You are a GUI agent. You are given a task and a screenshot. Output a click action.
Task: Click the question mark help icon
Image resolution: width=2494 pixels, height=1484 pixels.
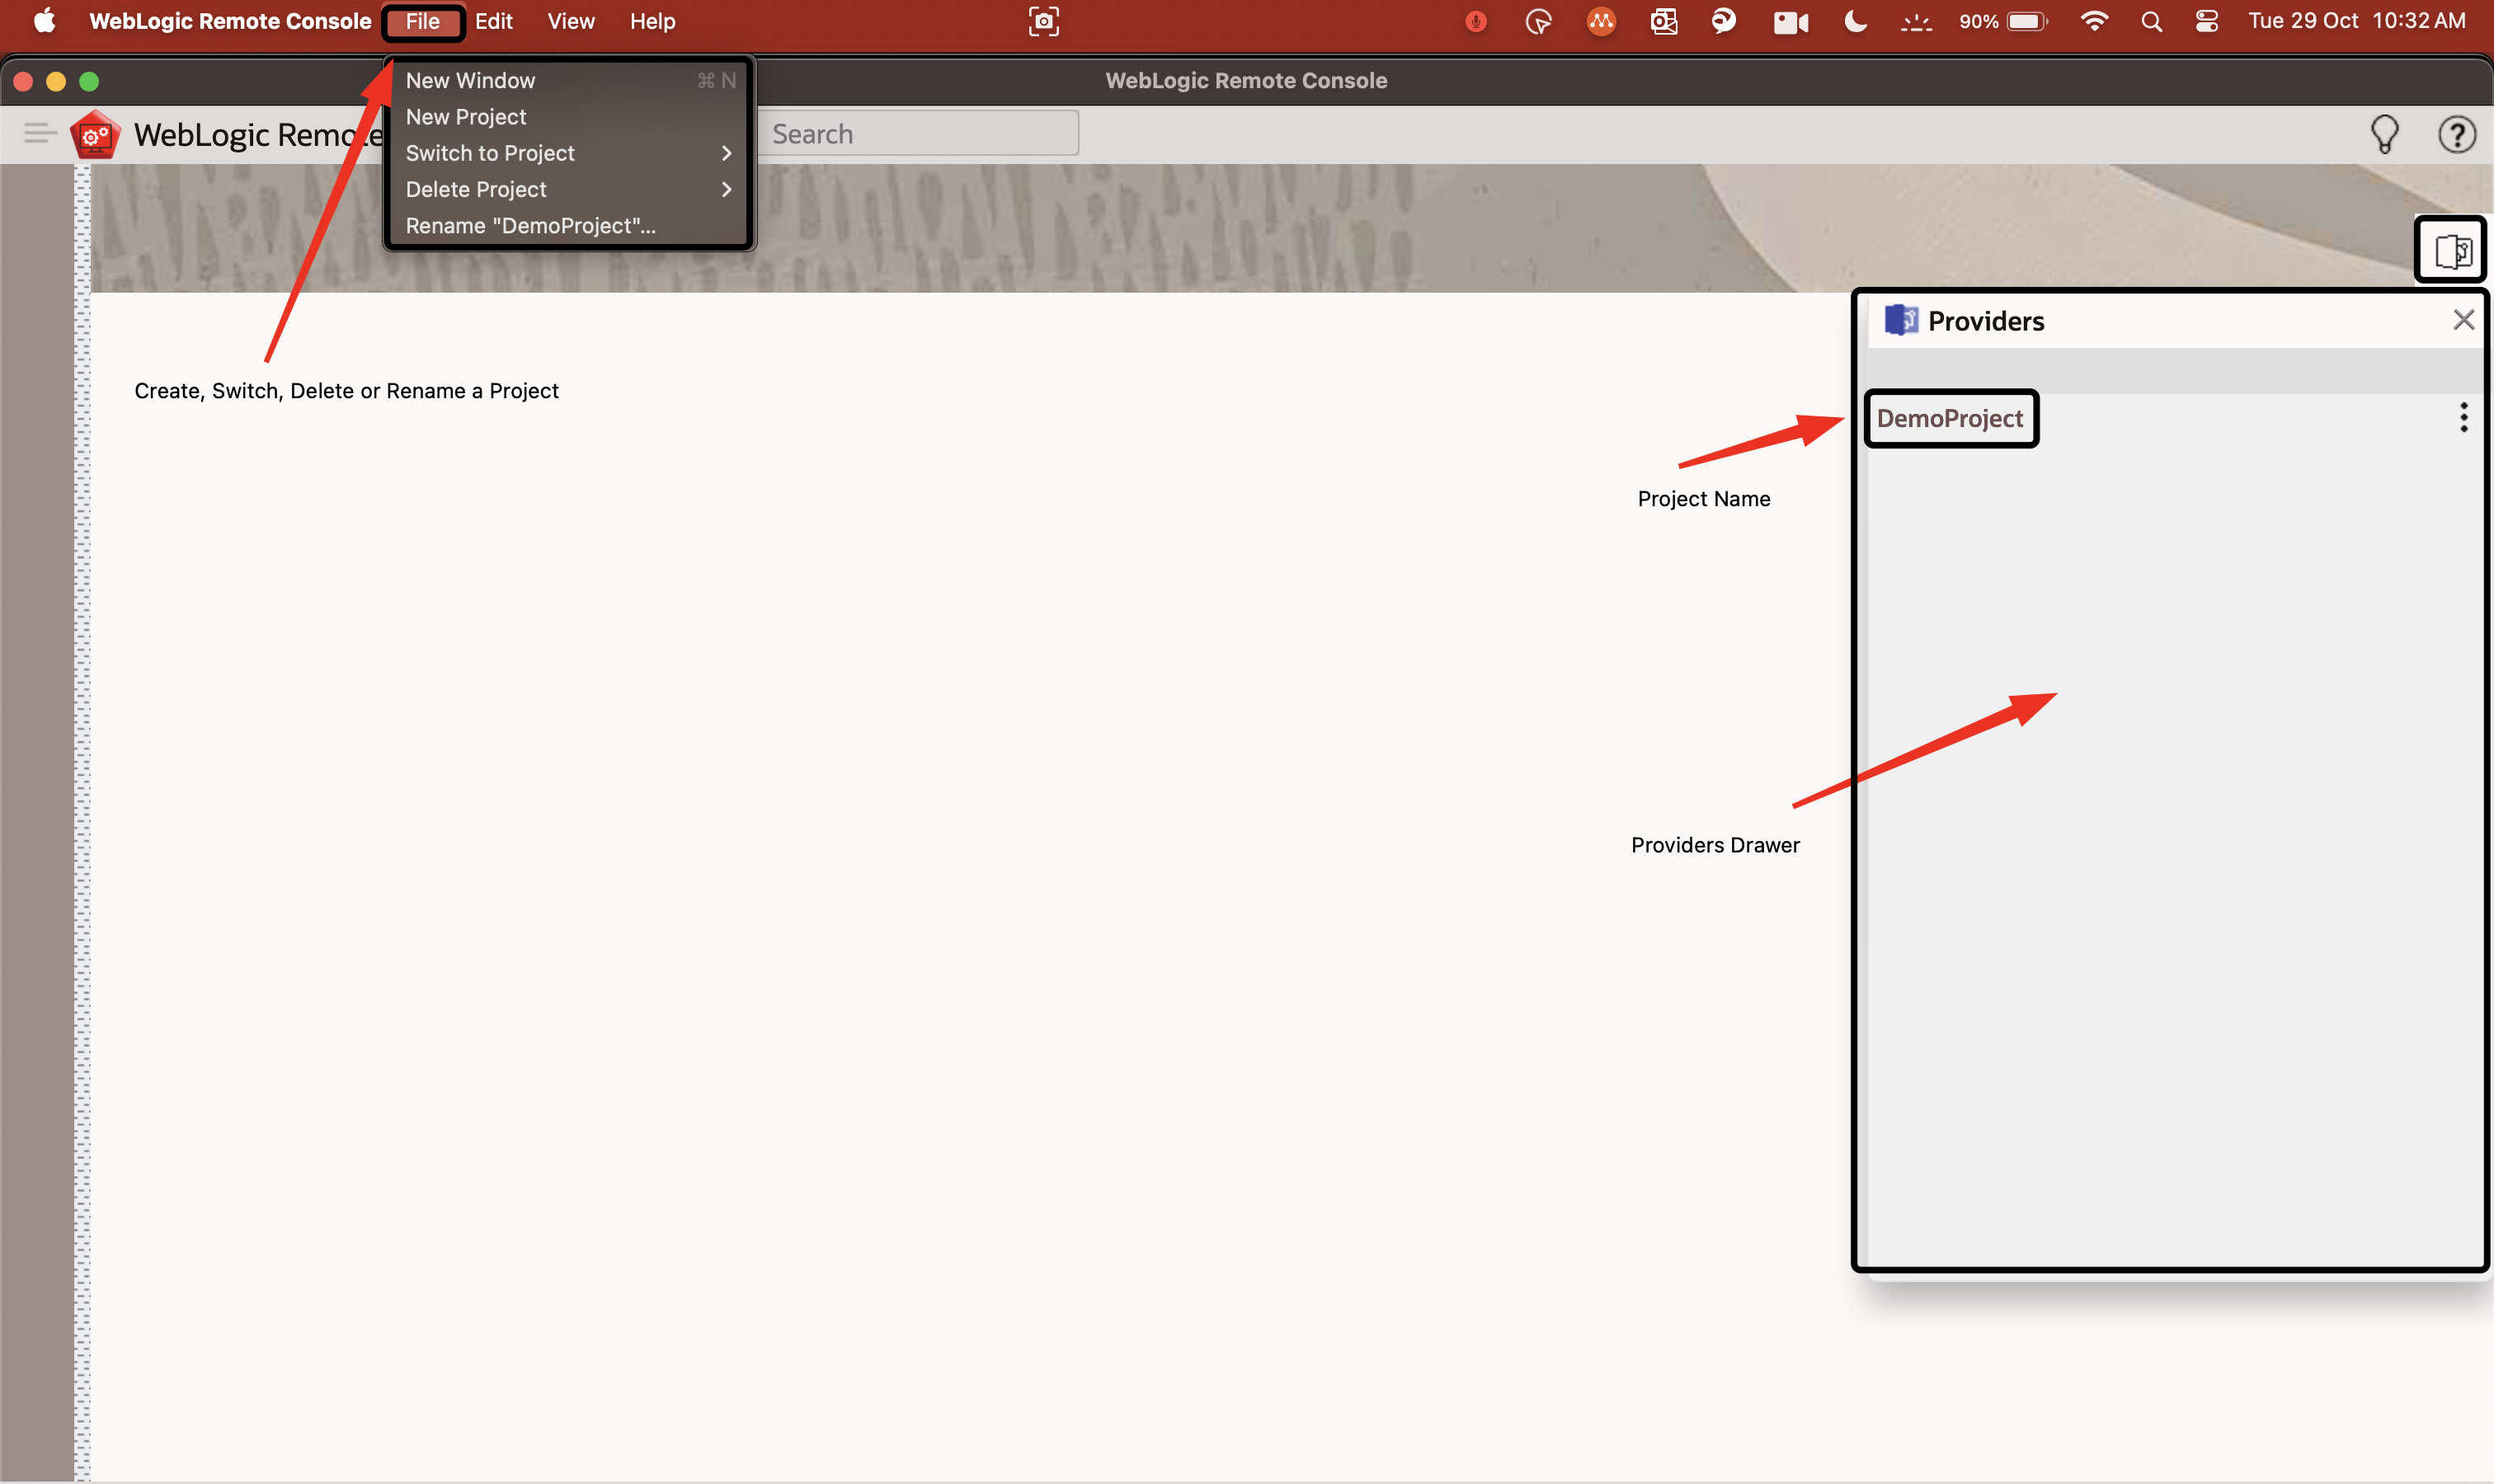(x=2456, y=134)
